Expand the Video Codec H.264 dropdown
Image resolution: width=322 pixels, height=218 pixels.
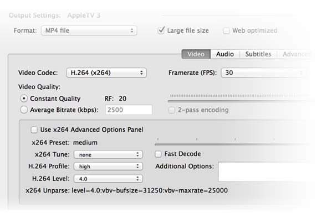[106, 72]
